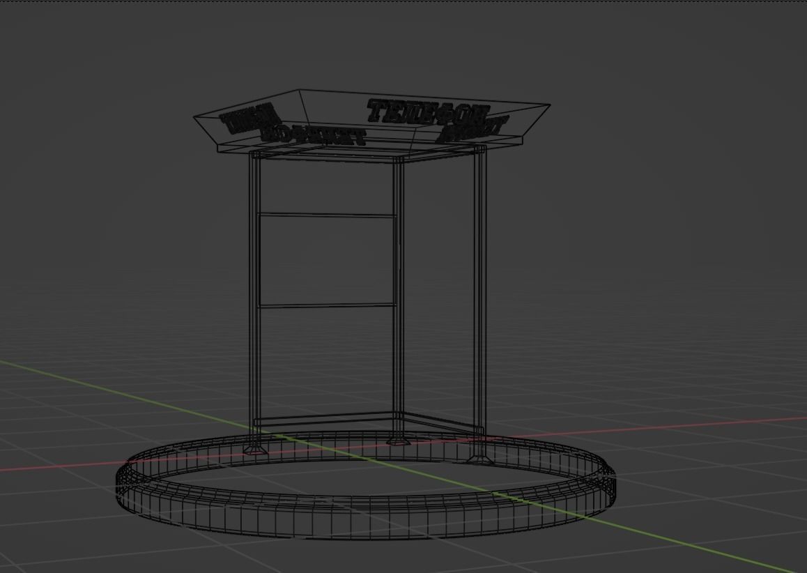Select the middle wall panel between horizontal bars
The height and width of the screenshot is (573, 807).
click(x=328, y=260)
